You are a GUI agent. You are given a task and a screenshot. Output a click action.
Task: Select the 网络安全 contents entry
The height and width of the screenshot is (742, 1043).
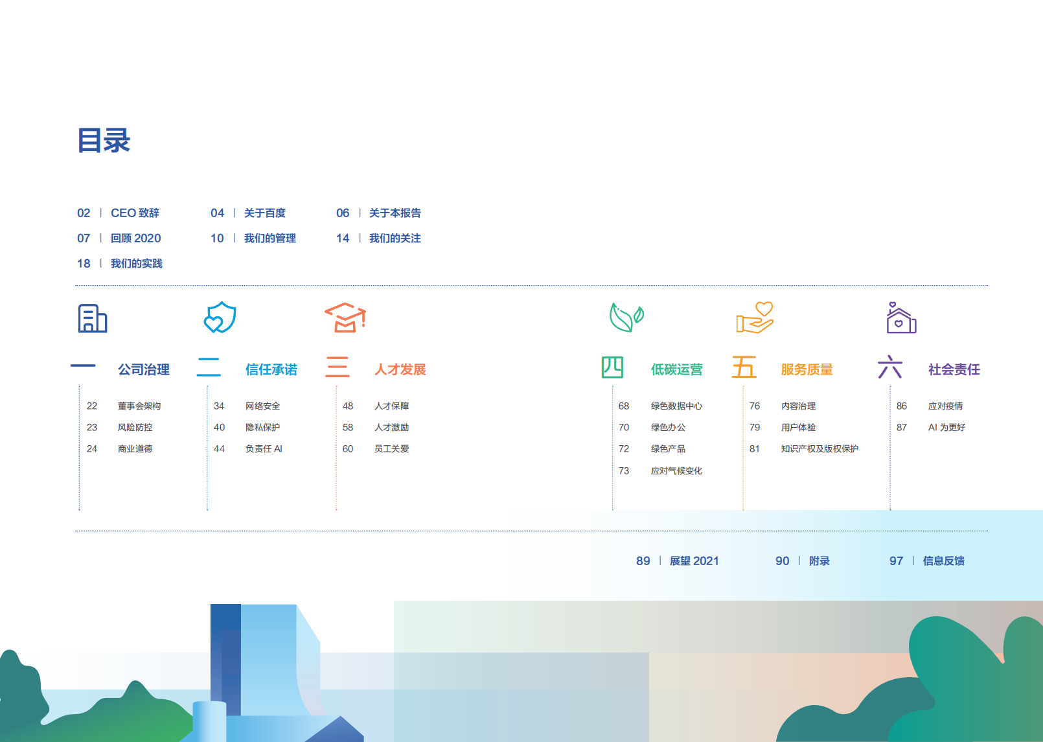pyautogui.click(x=262, y=406)
